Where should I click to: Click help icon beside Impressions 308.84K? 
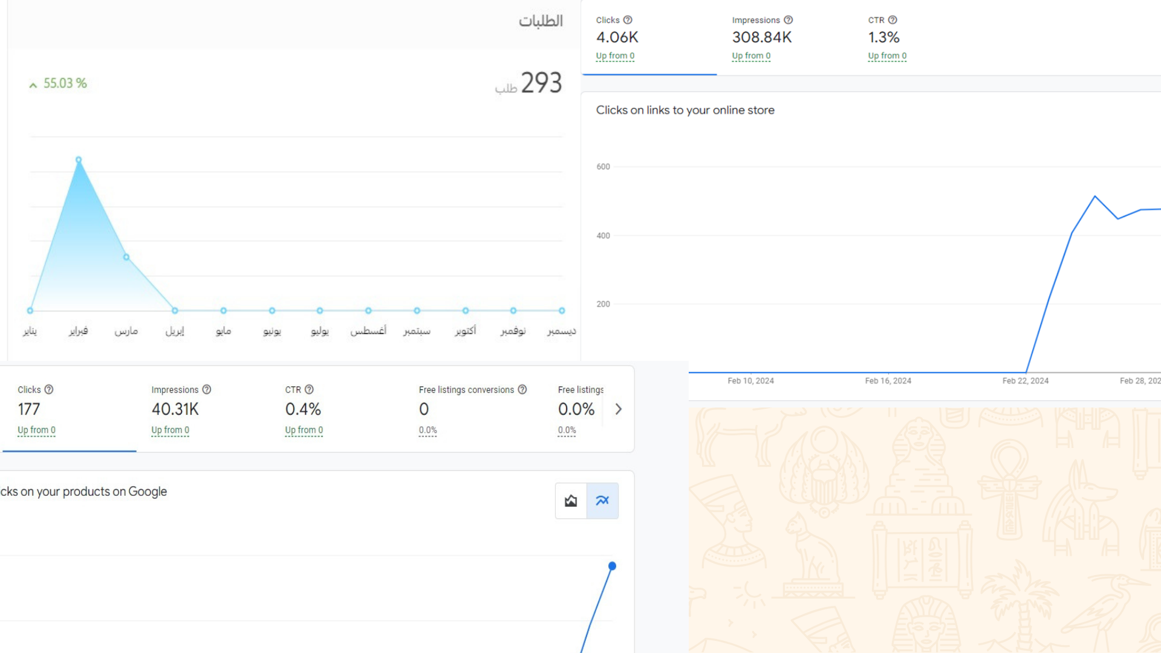[788, 20]
